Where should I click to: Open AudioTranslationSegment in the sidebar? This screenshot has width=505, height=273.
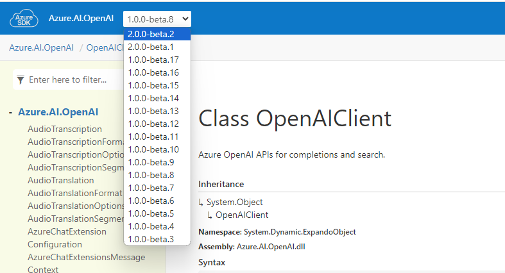(76, 219)
